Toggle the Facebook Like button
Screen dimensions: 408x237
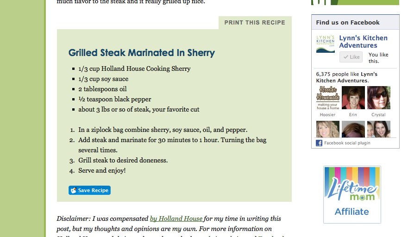(351, 57)
